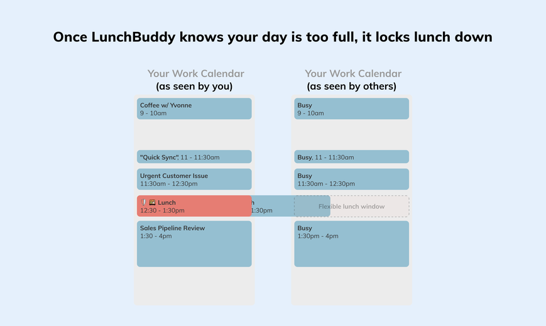The image size is (546, 326).
Task: Click empty area below Busy 1:30pm - 4pm
Action: point(352,286)
